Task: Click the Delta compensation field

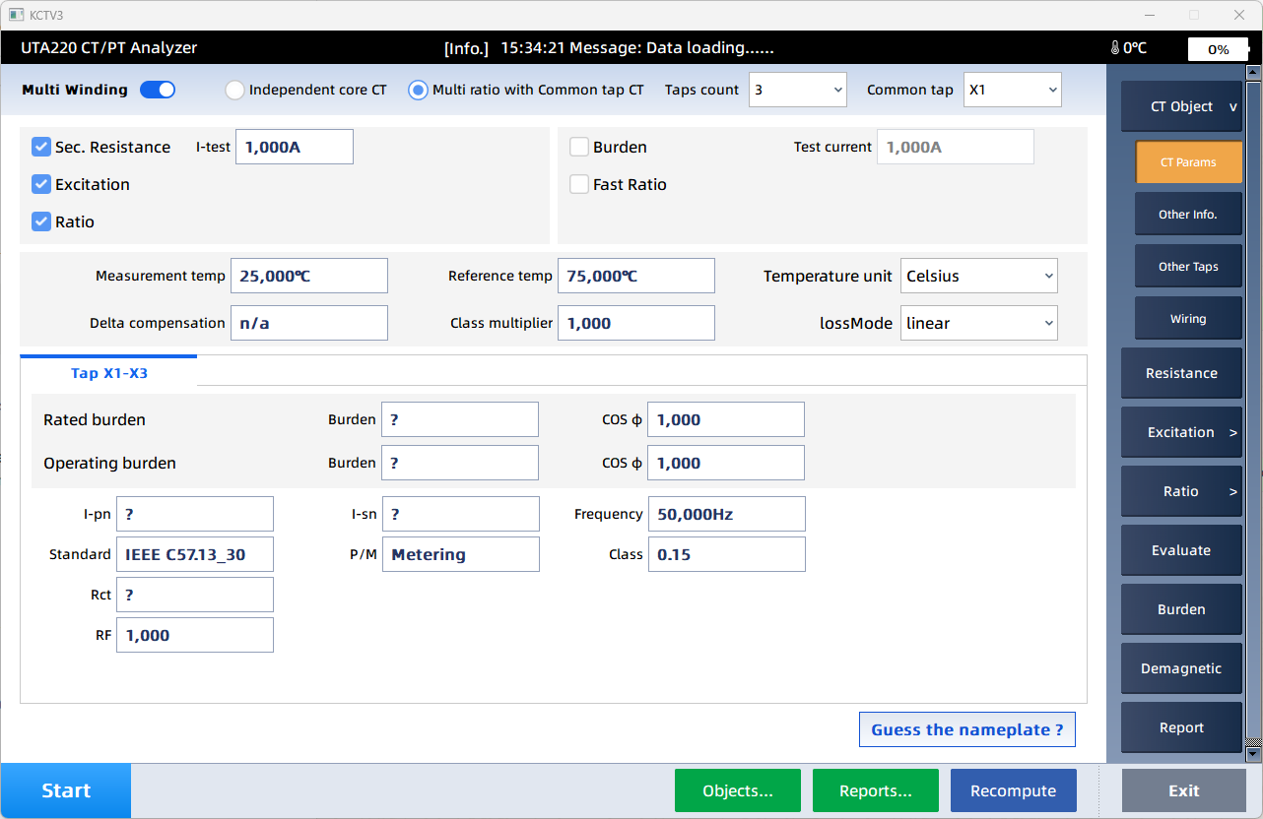Action: (x=309, y=323)
